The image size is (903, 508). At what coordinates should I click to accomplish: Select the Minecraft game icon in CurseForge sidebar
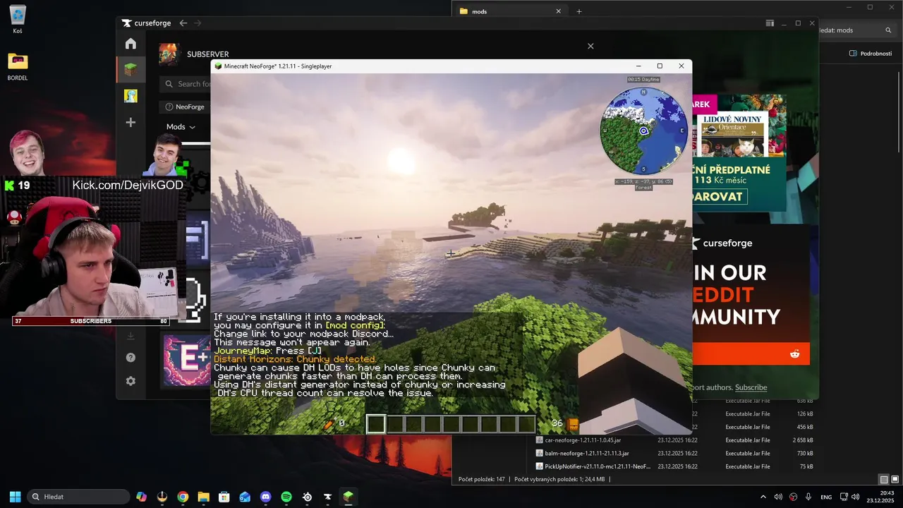(131, 69)
